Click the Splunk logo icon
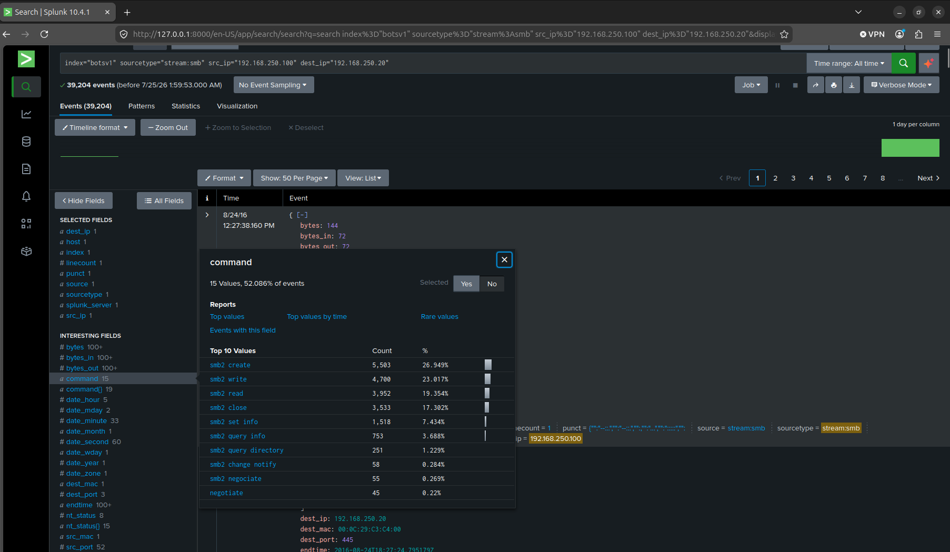The image size is (950, 552). [x=26, y=59]
